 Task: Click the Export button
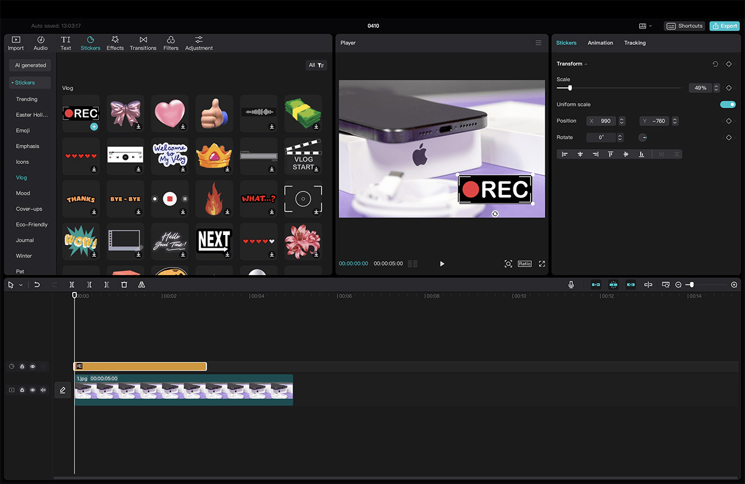(x=725, y=26)
